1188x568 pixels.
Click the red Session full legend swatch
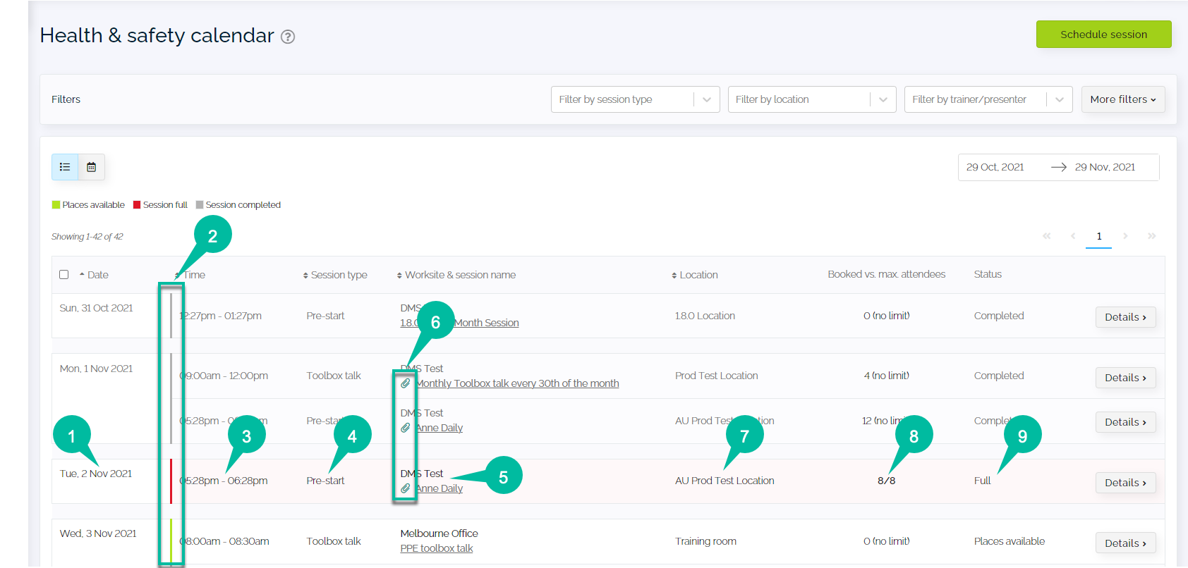coord(137,205)
